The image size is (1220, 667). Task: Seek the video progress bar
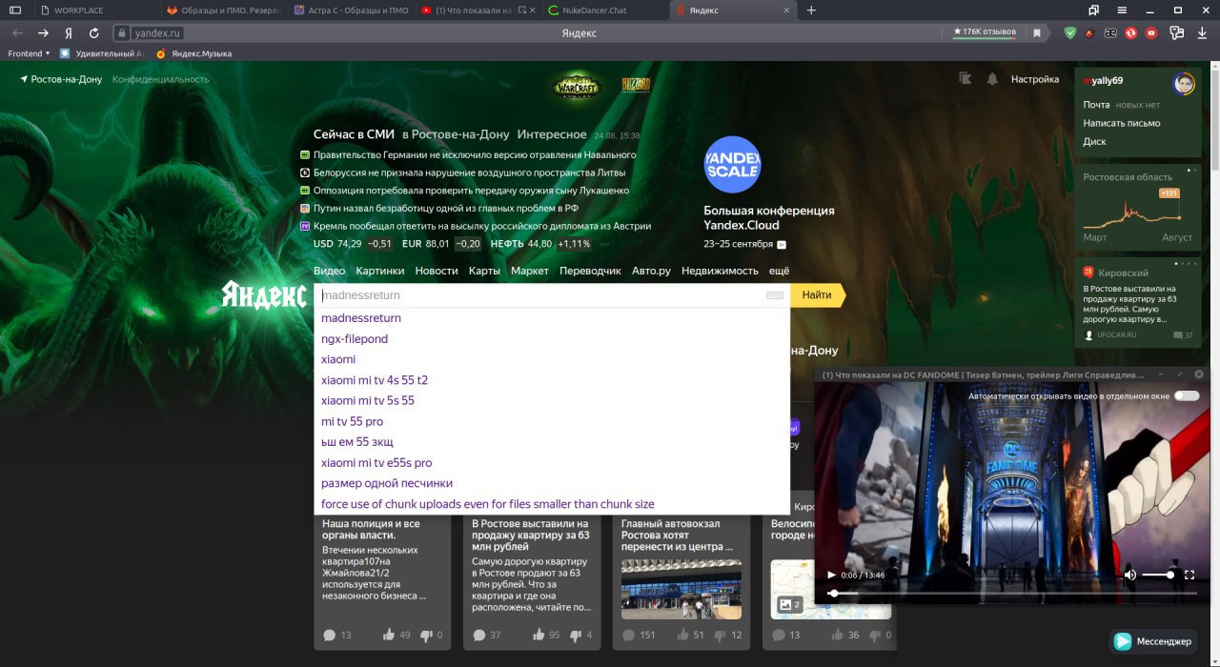coord(1010,593)
